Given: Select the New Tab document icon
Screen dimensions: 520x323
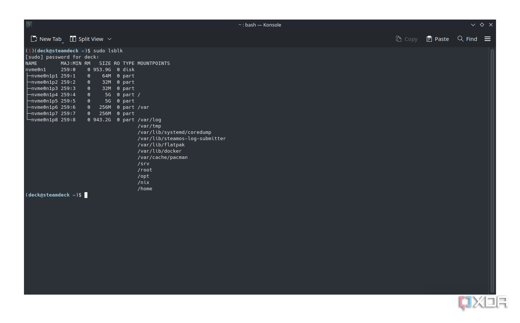Looking at the screenshot, I should 34,39.
